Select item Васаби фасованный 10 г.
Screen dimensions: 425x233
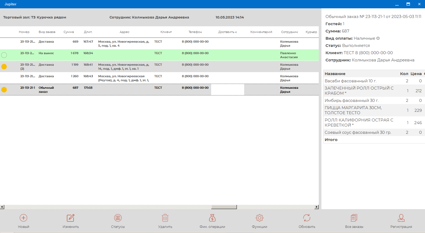point(374,81)
